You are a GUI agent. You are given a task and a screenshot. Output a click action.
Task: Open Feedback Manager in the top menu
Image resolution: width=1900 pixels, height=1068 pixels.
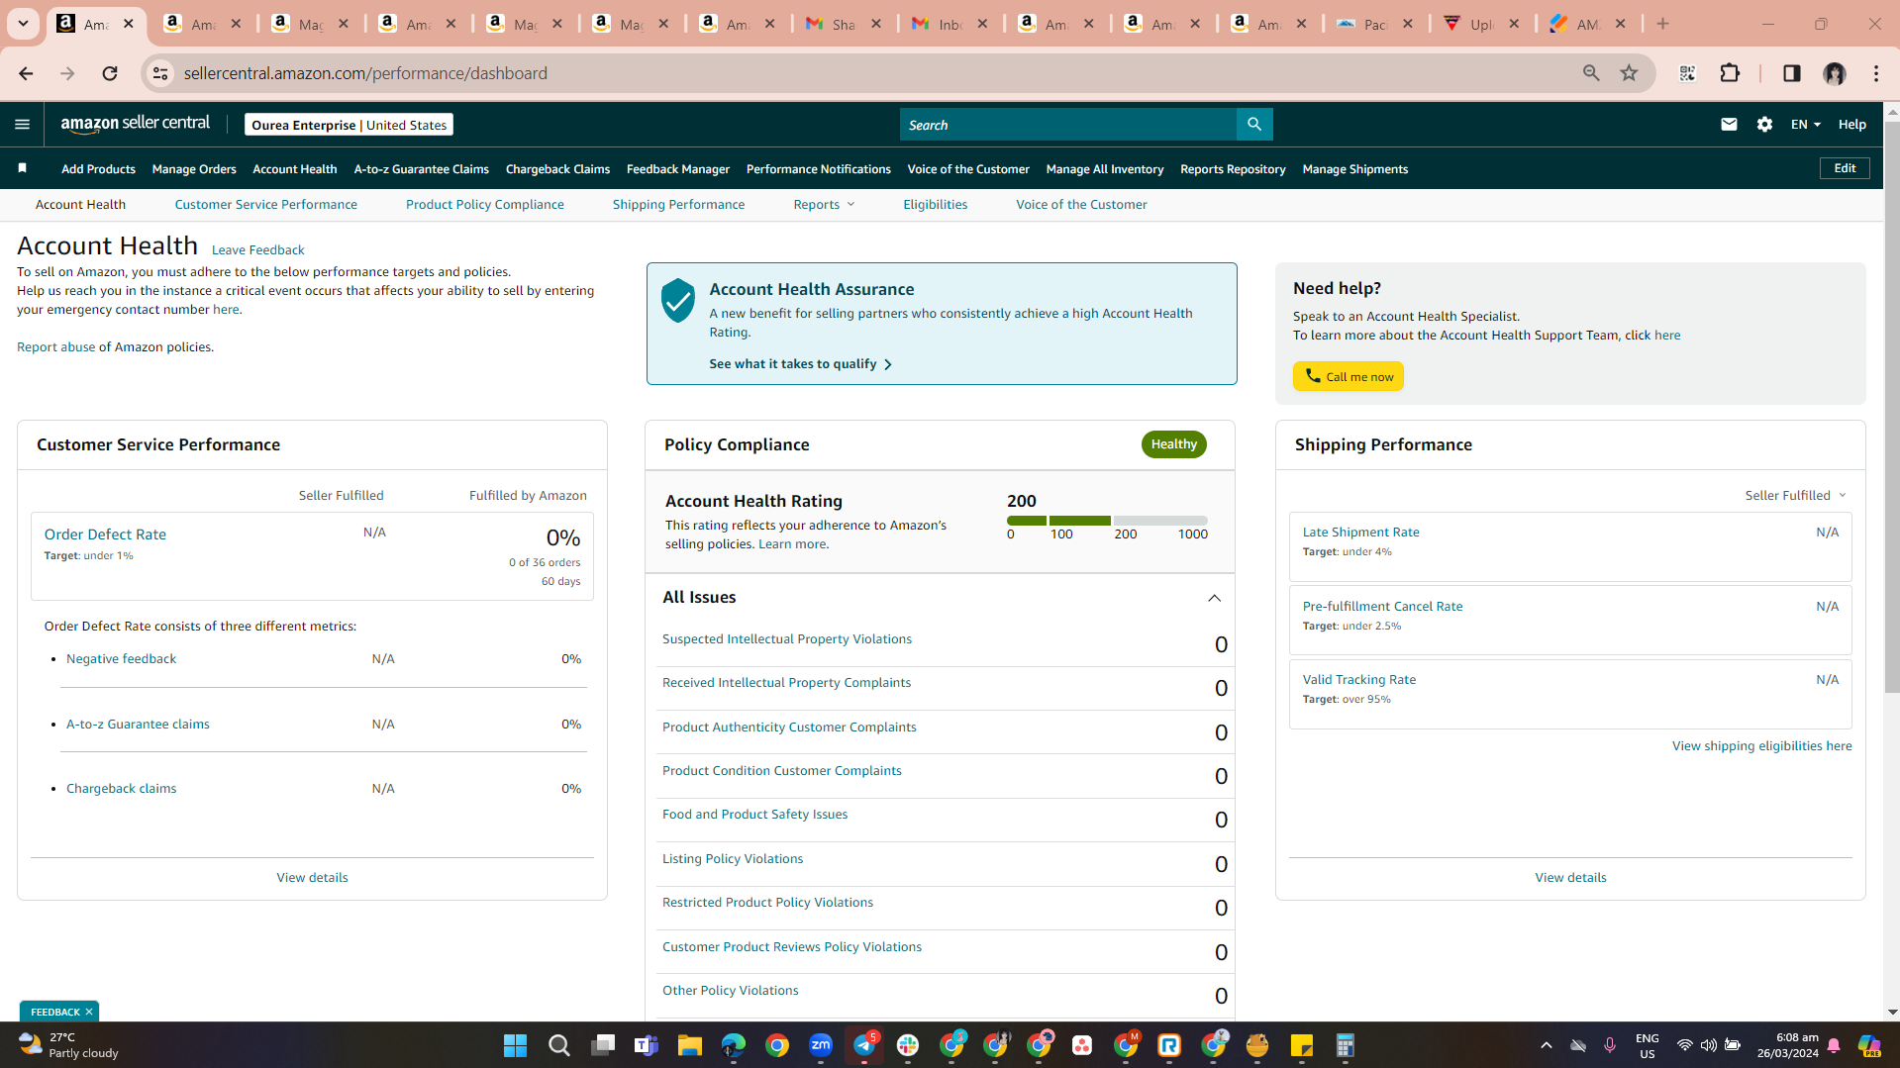coord(678,169)
